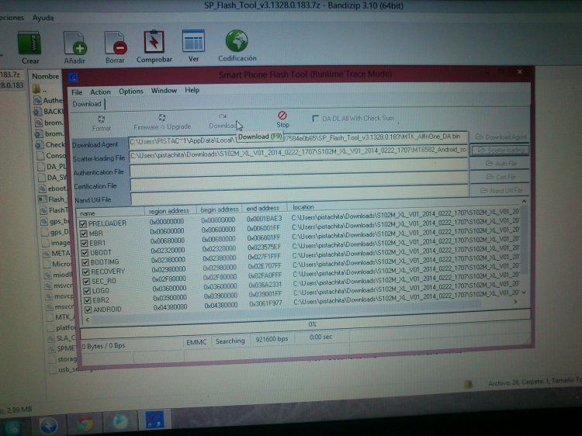Viewport: 582px width, 436px height.
Task: Click Firmware -> Upgrade tool
Action: tap(162, 122)
